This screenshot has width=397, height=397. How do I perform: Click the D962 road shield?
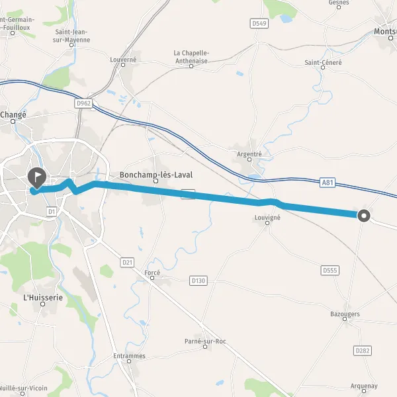(x=83, y=103)
